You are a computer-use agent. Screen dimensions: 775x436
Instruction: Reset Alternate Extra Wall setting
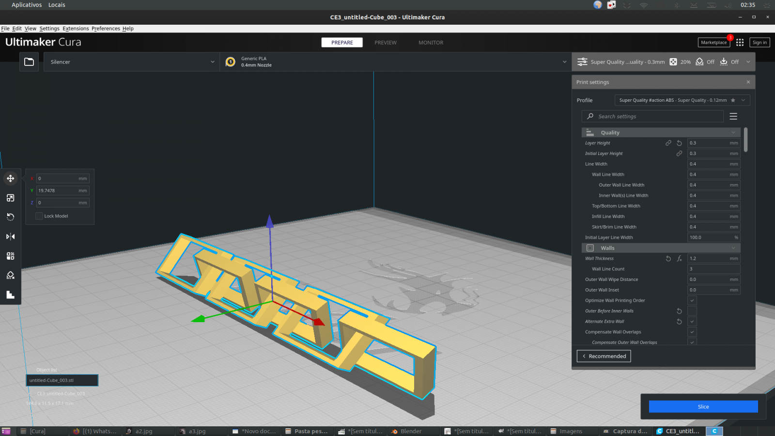pyautogui.click(x=679, y=322)
